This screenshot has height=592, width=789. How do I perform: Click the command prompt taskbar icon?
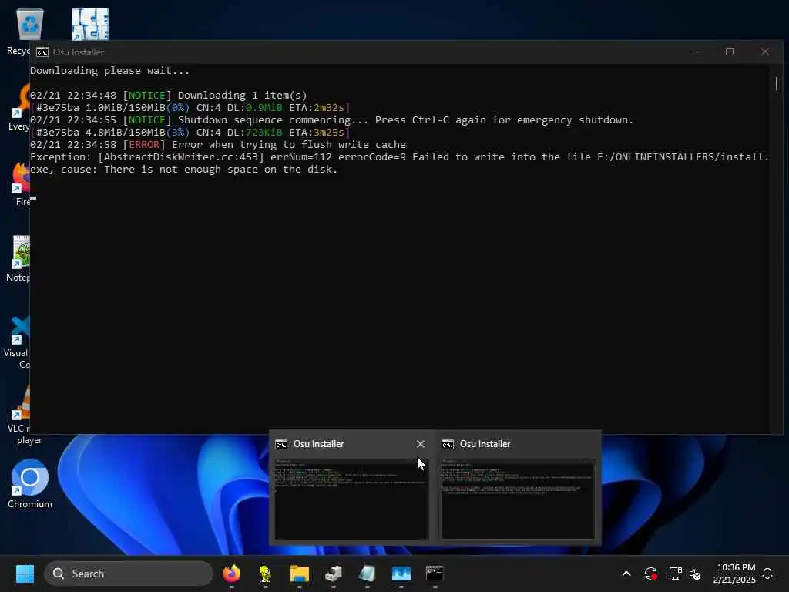[435, 573]
